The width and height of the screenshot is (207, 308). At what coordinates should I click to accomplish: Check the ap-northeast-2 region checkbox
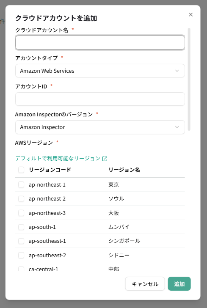tap(21, 199)
